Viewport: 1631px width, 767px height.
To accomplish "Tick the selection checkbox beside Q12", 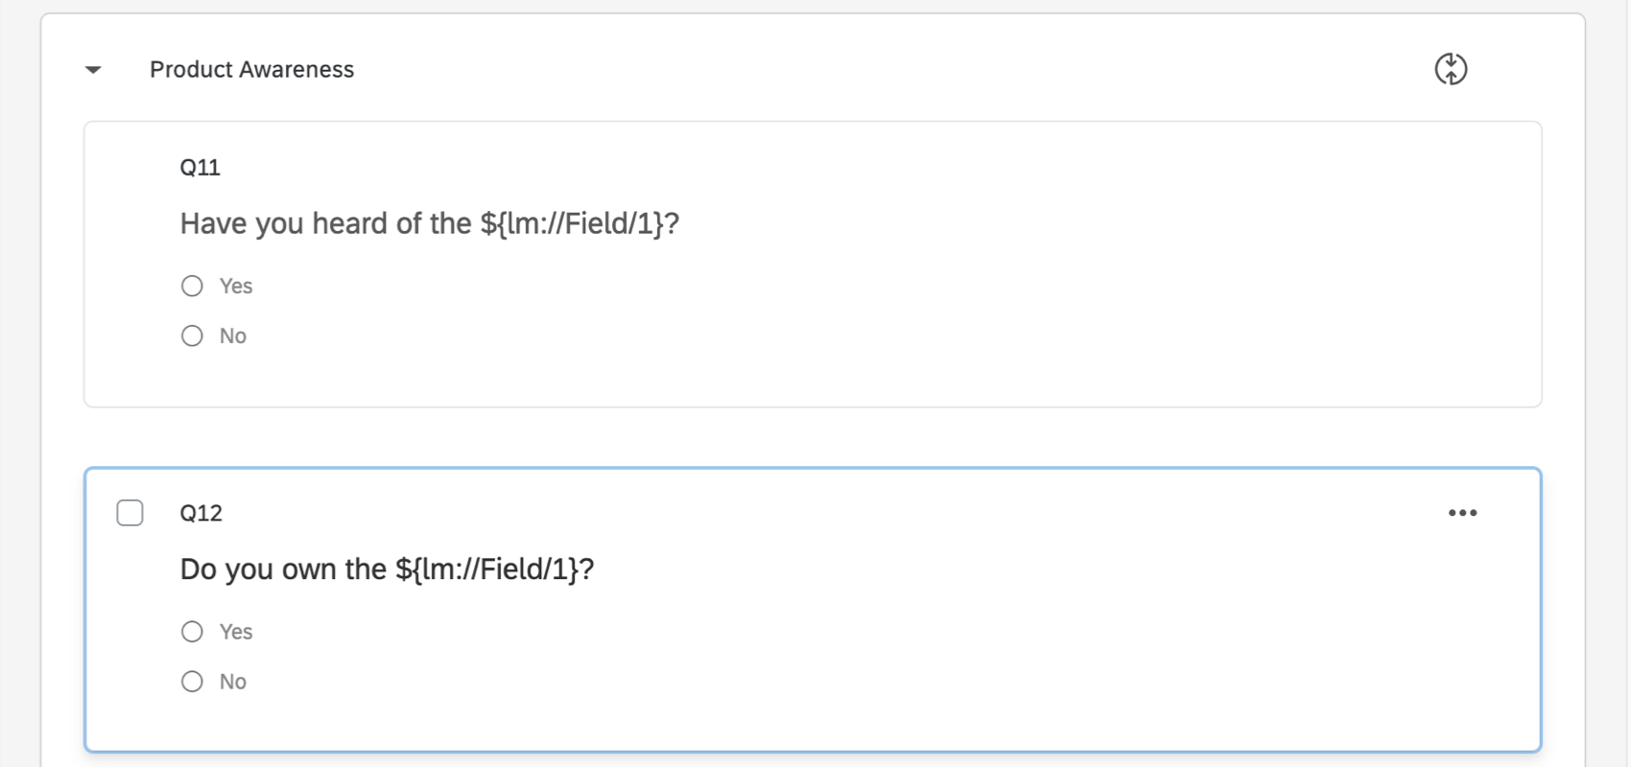I will [x=130, y=513].
